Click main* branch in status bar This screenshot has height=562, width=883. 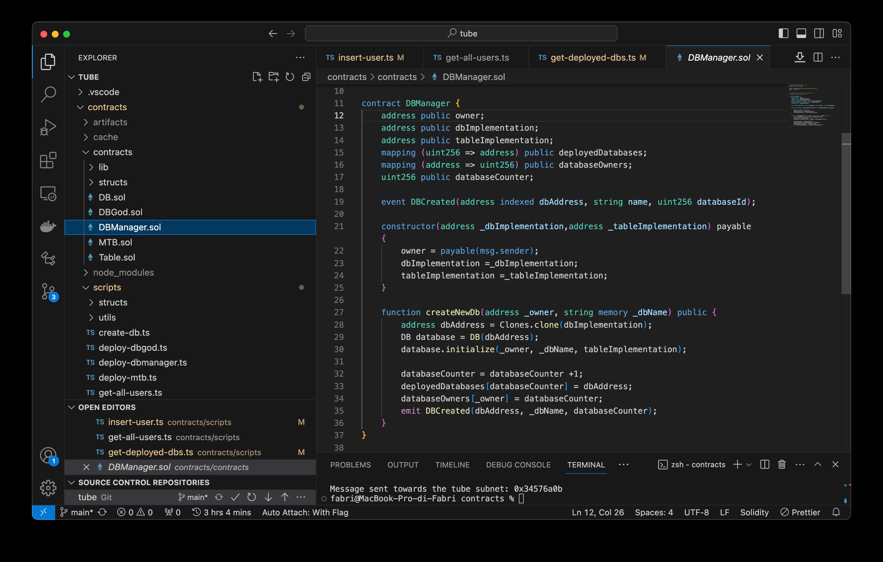click(77, 512)
